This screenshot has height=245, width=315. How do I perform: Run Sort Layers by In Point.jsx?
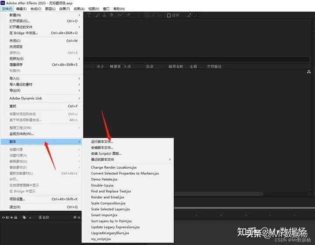click(128, 221)
